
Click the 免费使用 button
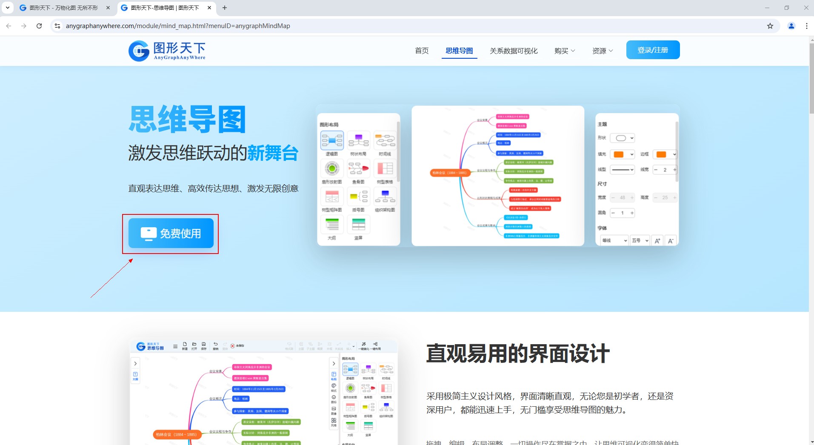(171, 233)
